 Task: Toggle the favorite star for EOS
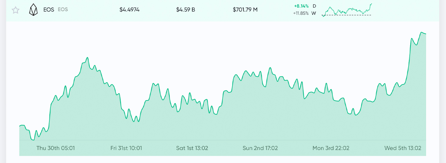(x=15, y=10)
